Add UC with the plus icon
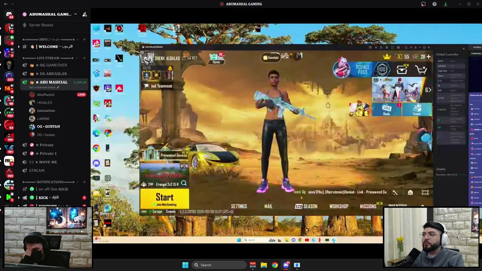Viewport: 482px width, 271px height. (428, 57)
